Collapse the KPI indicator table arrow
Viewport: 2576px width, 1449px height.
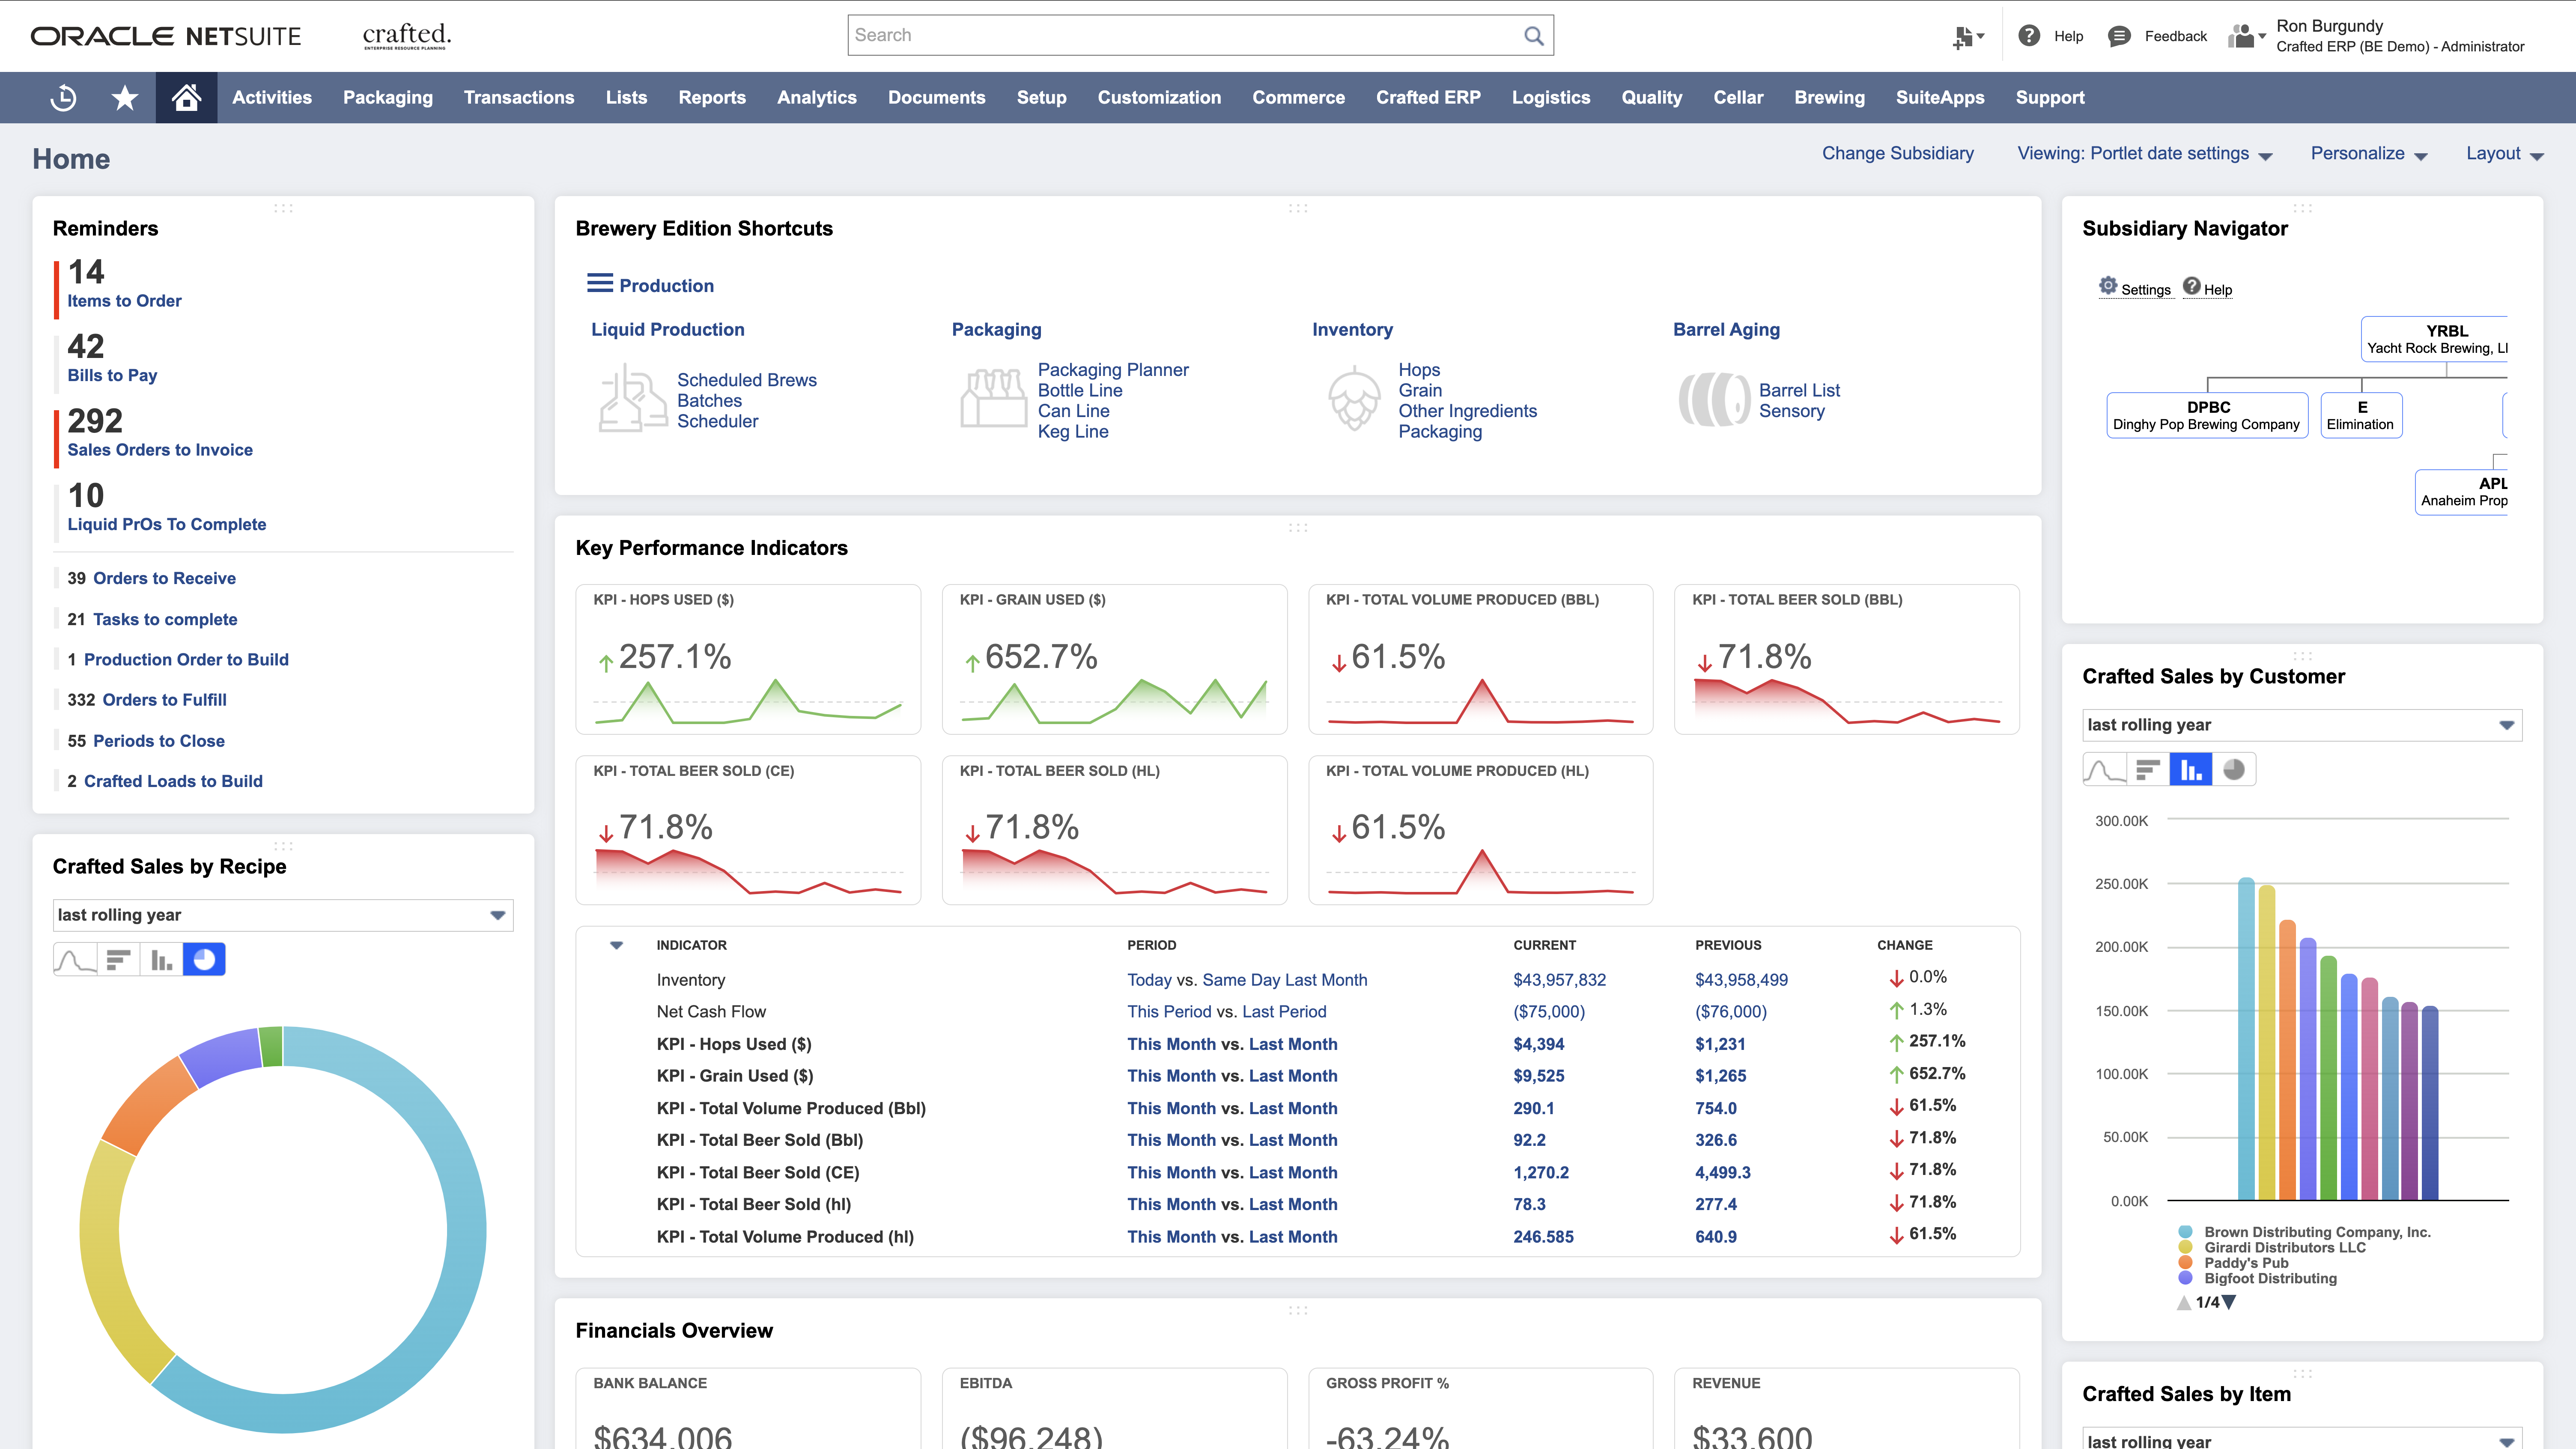pyautogui.click(x=617, y=945)
